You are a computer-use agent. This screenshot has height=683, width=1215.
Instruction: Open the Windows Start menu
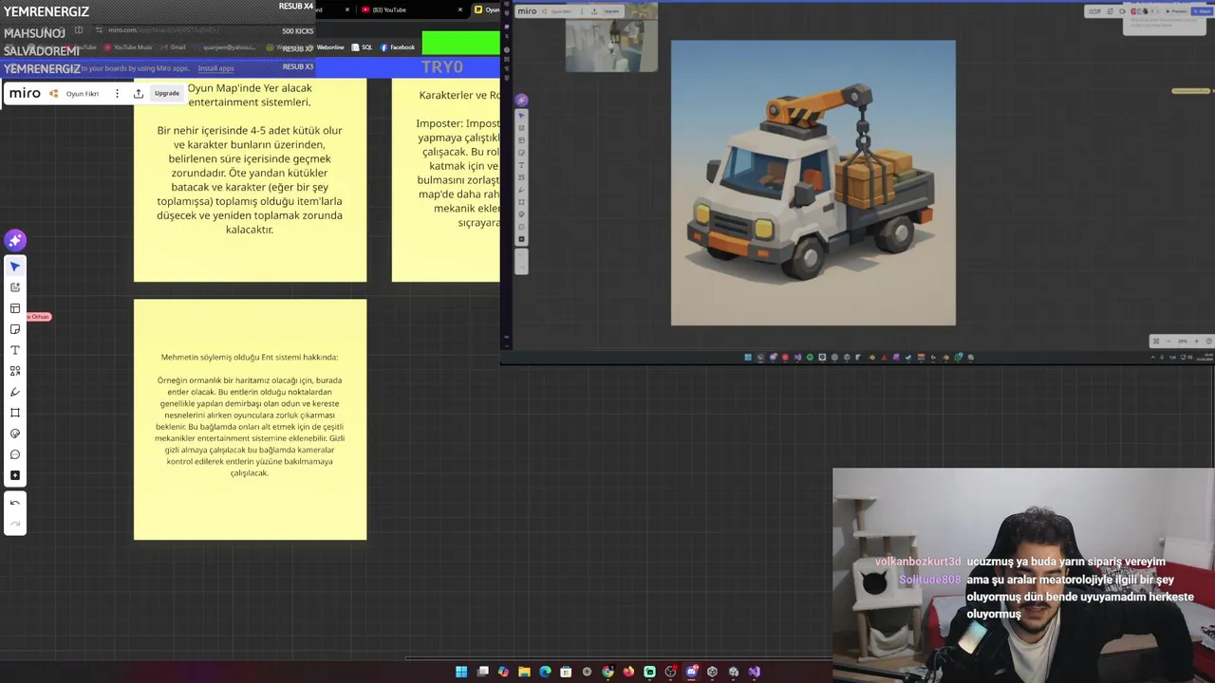pyautogui.click(x=461, y=672)
